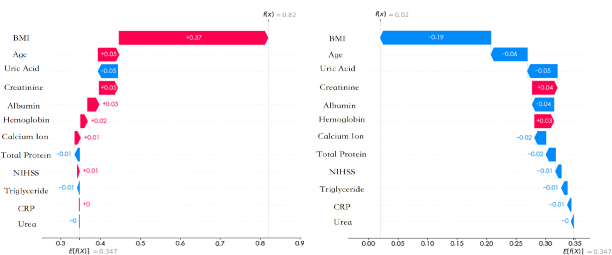The height and width of the screenshot is (255, 612).
Task: Click the blue BMI -0.19 bar
Action: (436, 37)
